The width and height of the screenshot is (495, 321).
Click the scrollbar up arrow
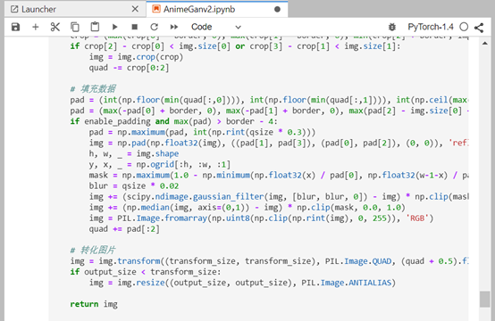485,44
